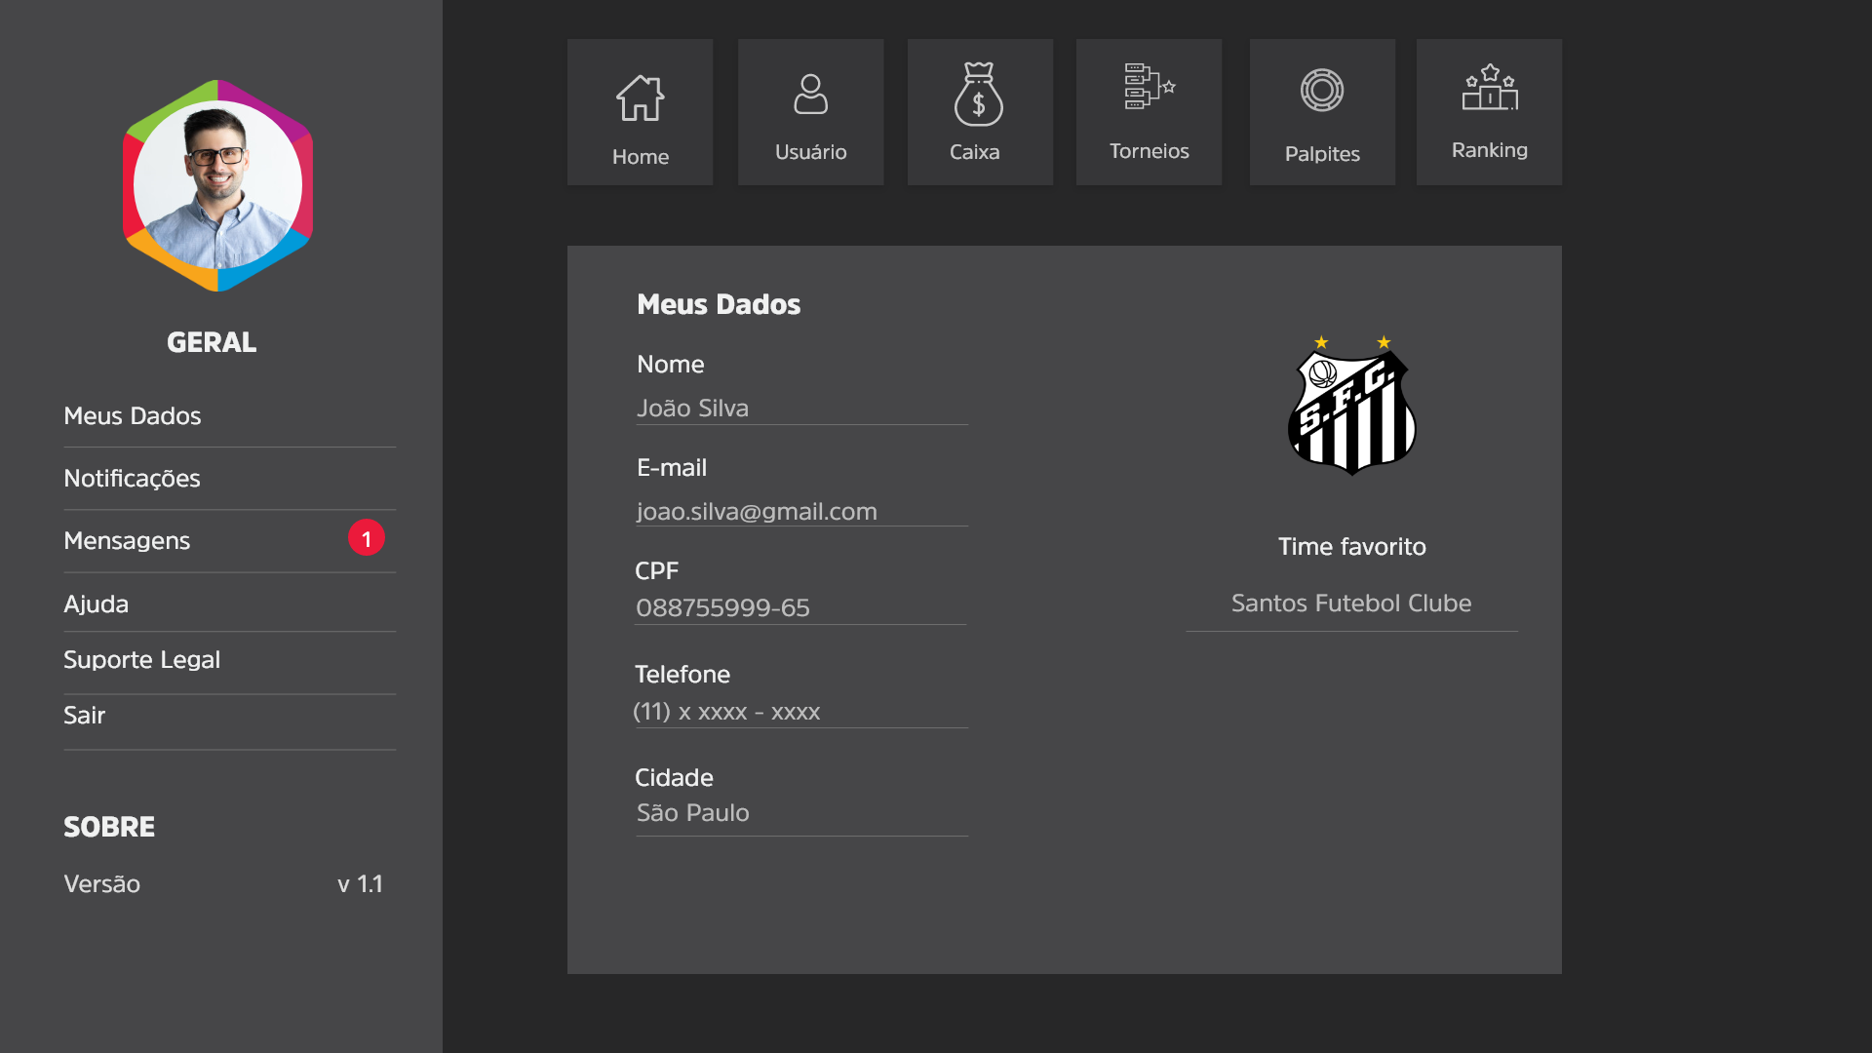Screen dimensions: 1872x1053
Task: Click the Home house icon
Action: click(x=640, y=98)
